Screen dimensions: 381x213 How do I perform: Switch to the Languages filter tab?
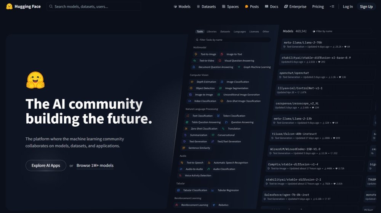click(240, 32)
